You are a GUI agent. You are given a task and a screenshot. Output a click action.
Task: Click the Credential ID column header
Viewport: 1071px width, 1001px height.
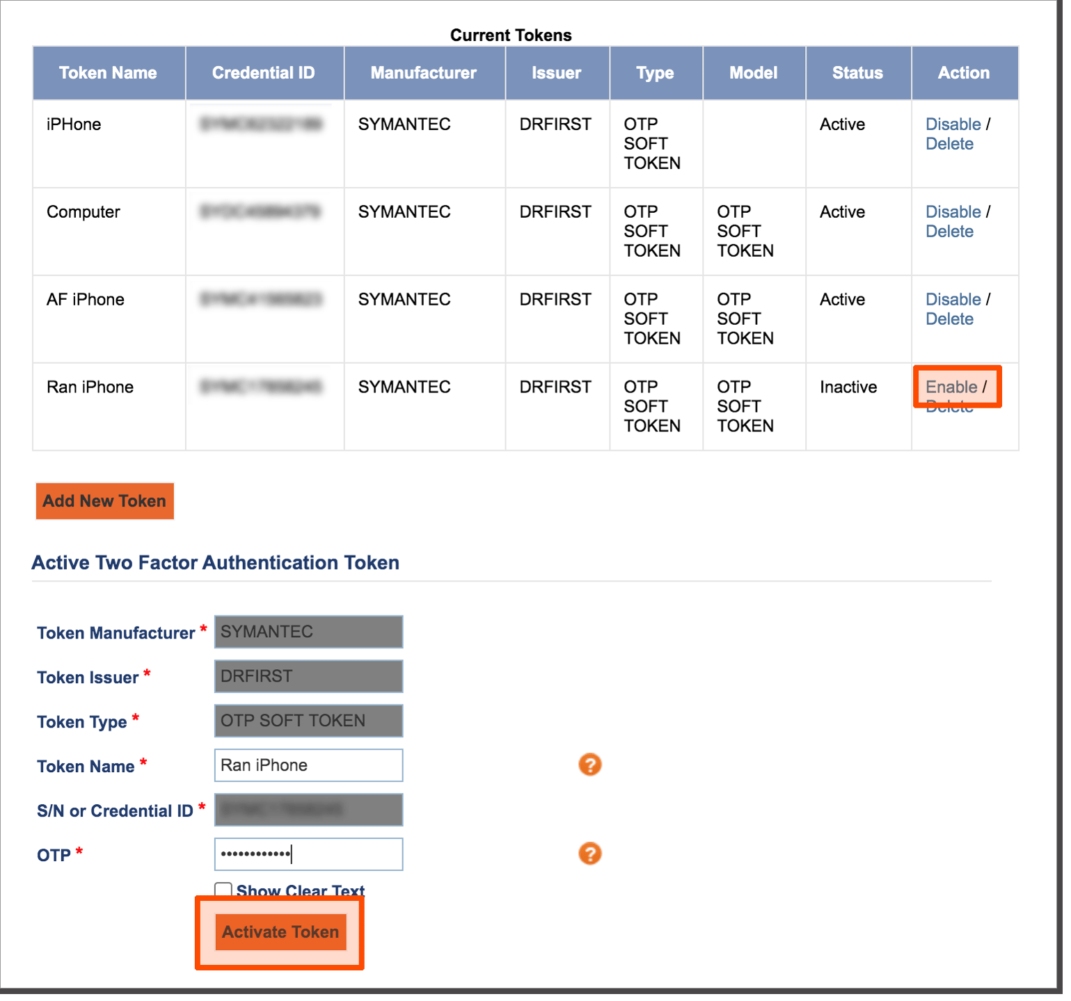tap(264, 72)
